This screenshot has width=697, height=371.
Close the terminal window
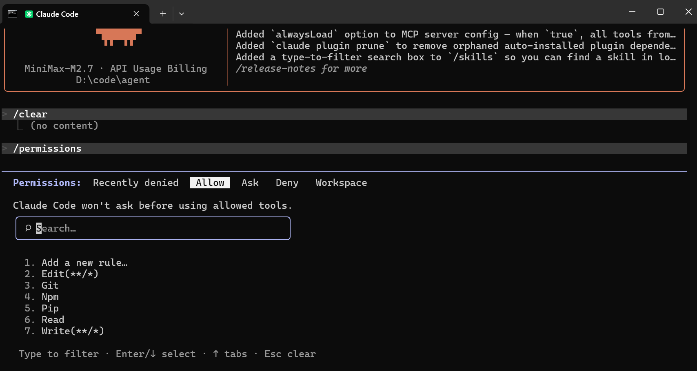coord(688,12)
